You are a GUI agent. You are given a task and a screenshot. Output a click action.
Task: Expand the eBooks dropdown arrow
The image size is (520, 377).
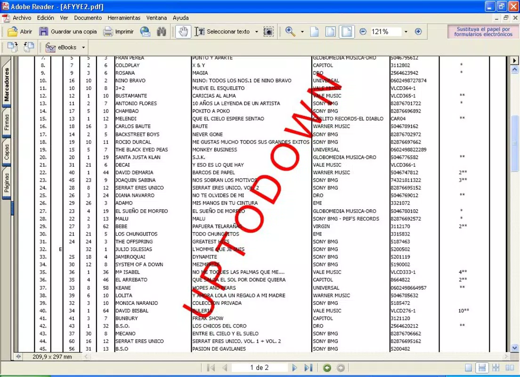click(x=83, y=48)
